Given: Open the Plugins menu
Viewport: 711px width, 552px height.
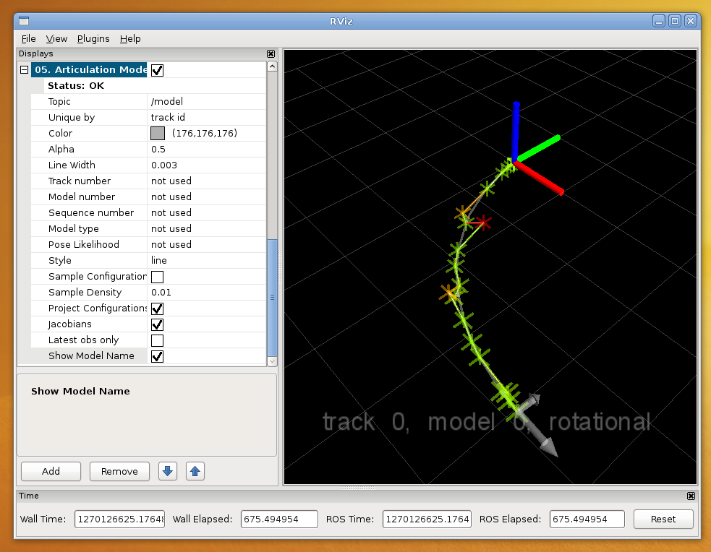Looking at the screenshot, I should tap(93, 39).
